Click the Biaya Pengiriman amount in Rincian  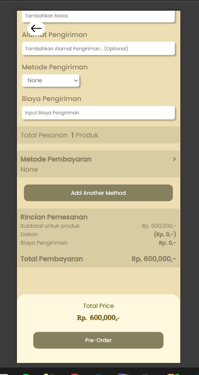pyautogui.click(x=167, y=243)
